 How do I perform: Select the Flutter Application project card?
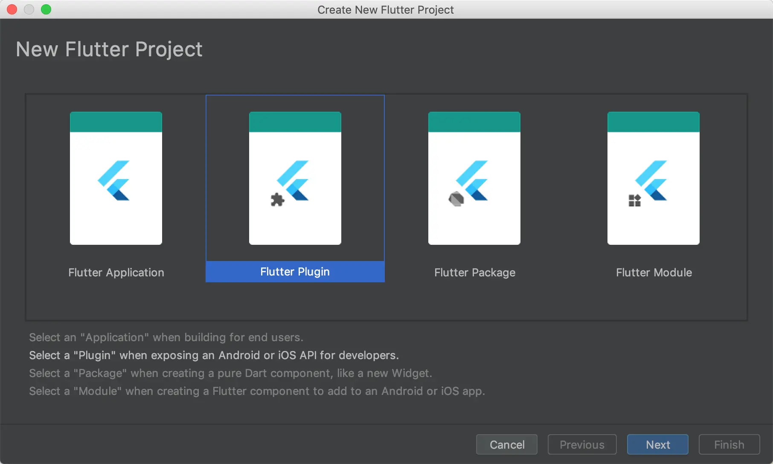click(116, 178)
